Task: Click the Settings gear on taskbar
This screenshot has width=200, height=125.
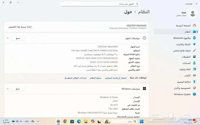Action: 58,122
